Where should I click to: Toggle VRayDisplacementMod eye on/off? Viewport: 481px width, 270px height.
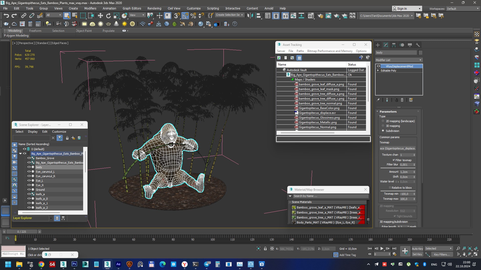pos(379,66)
